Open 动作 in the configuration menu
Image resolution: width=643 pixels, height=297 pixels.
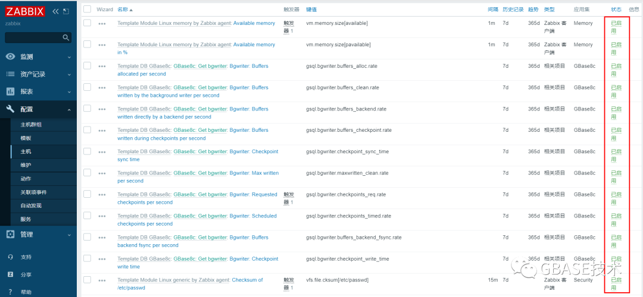26,179
